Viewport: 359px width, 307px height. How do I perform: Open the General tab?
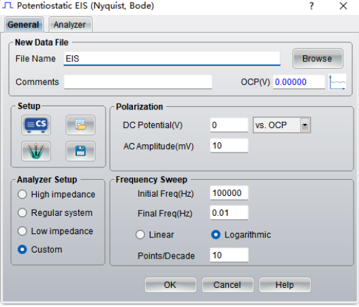[x=23, y=25]
